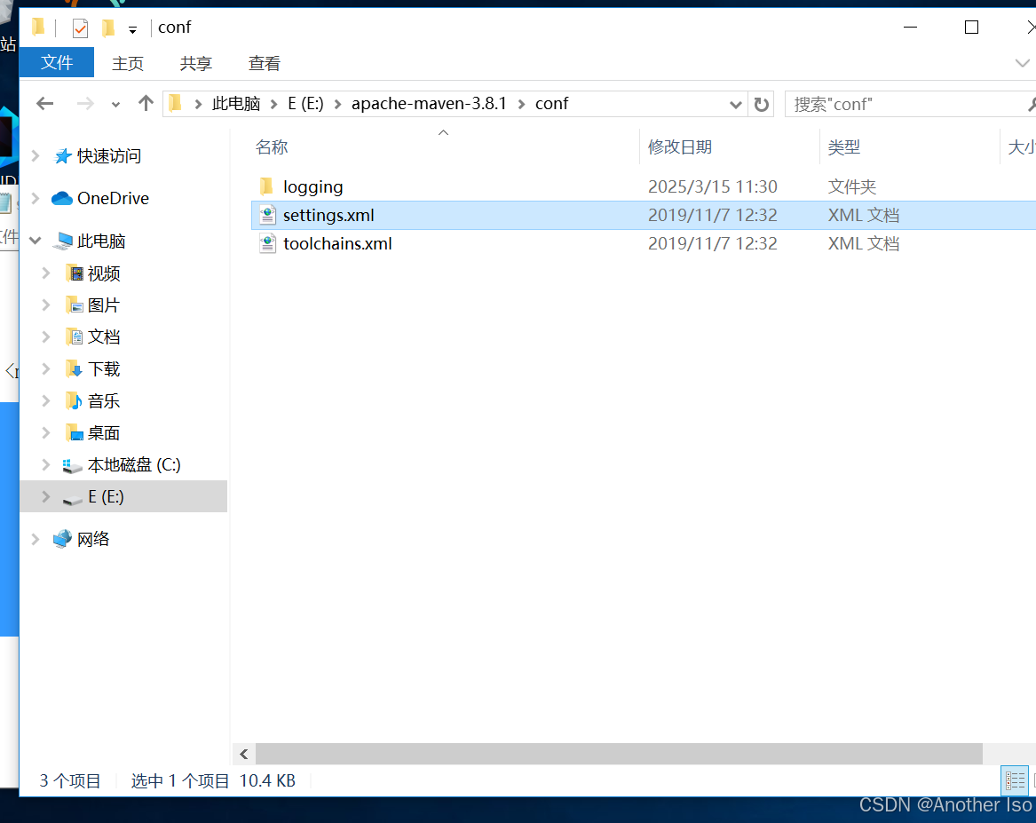This screenshot has height=823, width=1036.
Task: Expand the ribbon with the chevron
Action: pyautogui.click(x=1022, y=63)
